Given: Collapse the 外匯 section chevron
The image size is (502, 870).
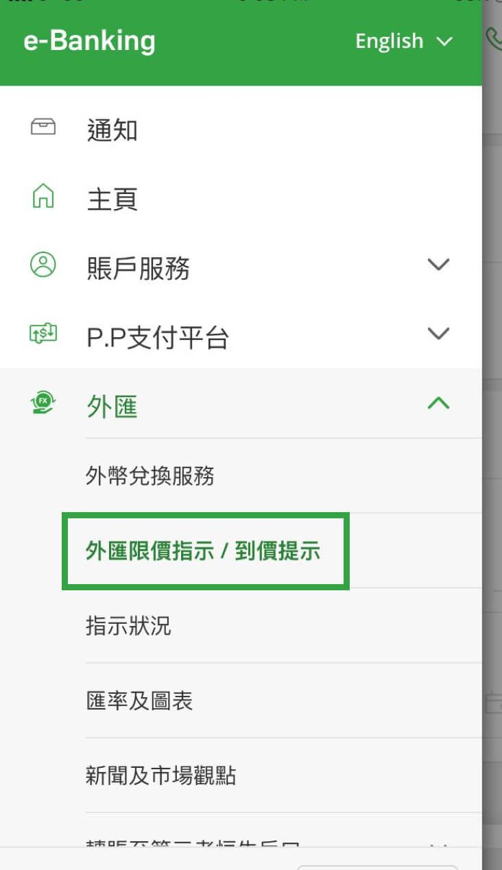Looking at the screenshot, I should point(438,403).
